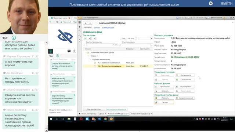Viewport: 235px width, 132px height.
Task: Open the Начальная страница tab
Action: coord(88,114)
